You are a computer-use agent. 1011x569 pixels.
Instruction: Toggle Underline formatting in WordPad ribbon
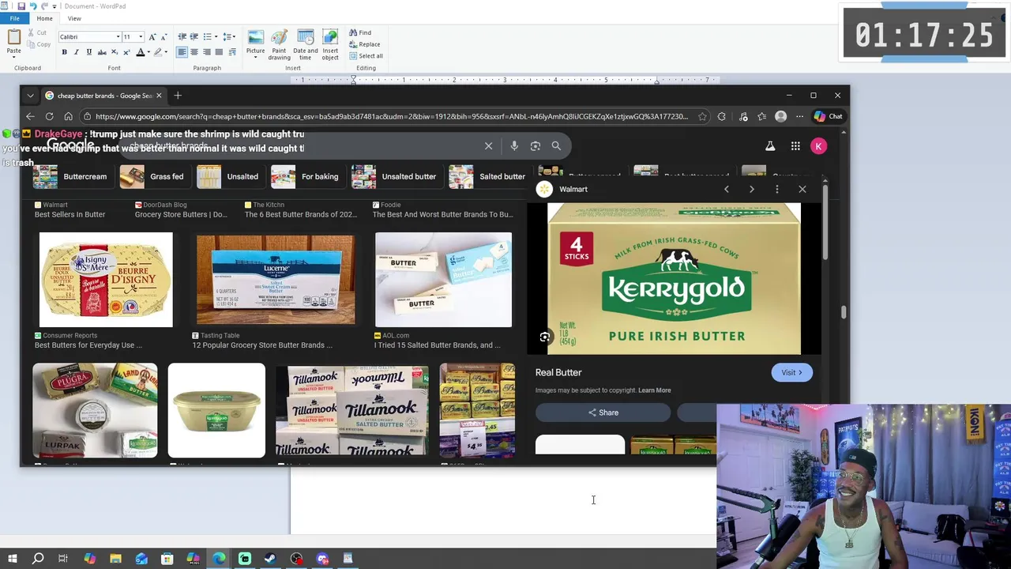point(88,52)
